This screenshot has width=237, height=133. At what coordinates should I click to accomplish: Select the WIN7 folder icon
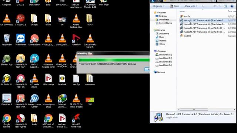[90, 20]
